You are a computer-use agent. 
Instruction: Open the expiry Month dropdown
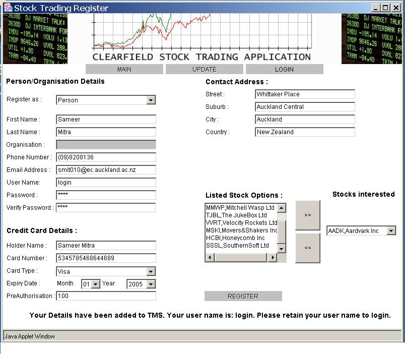[96, 284]
